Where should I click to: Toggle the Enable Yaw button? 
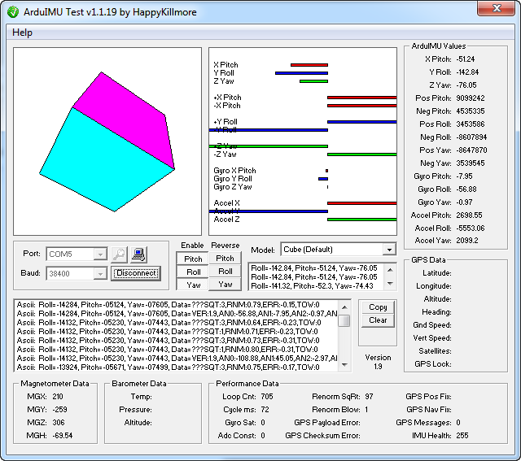[x=193, y=285]
